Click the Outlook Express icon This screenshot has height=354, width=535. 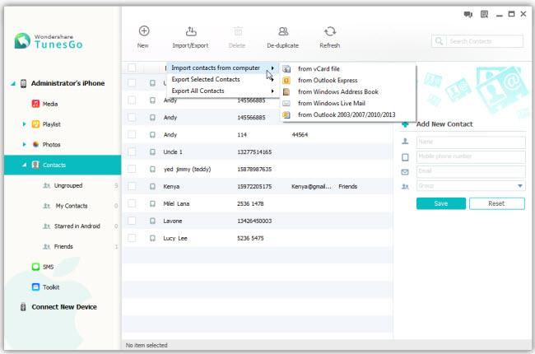[x=286, y=81]
